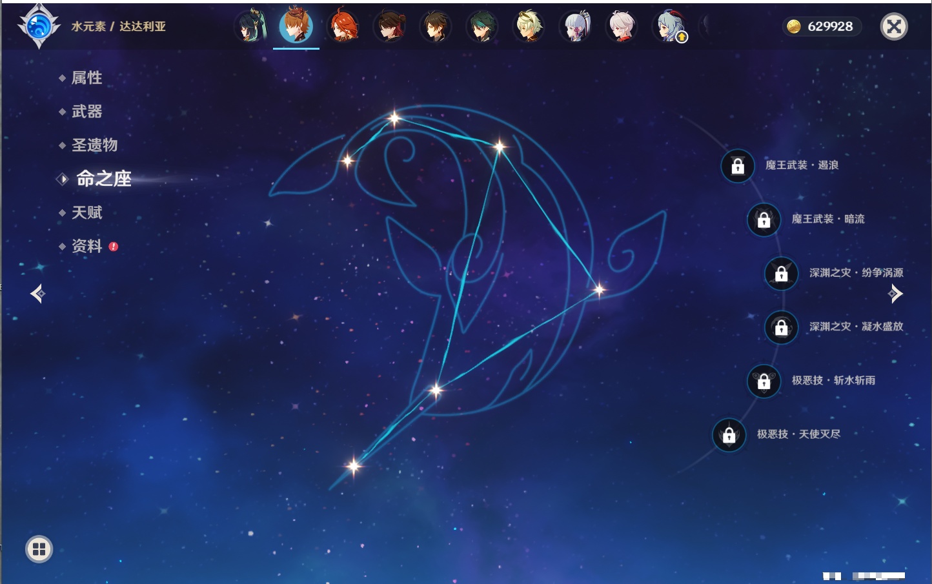Open the constellation label 极恶技·斩水斩雨

[x=833, y=380]
